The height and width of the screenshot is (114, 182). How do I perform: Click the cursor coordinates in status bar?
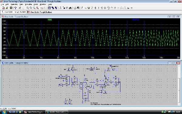point(8,108)
